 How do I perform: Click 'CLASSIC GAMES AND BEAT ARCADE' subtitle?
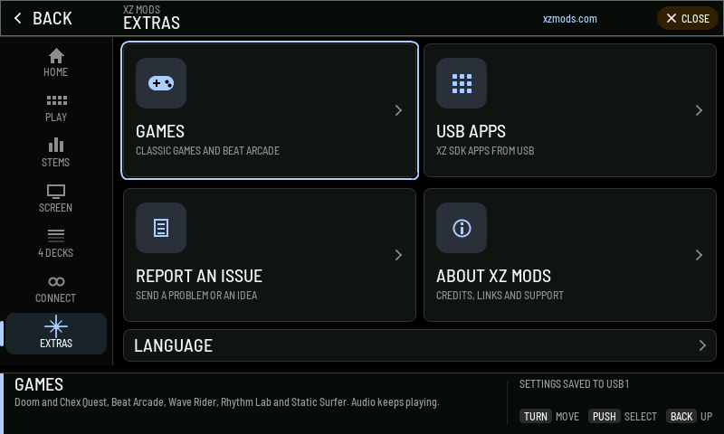(x=208, y=151)
